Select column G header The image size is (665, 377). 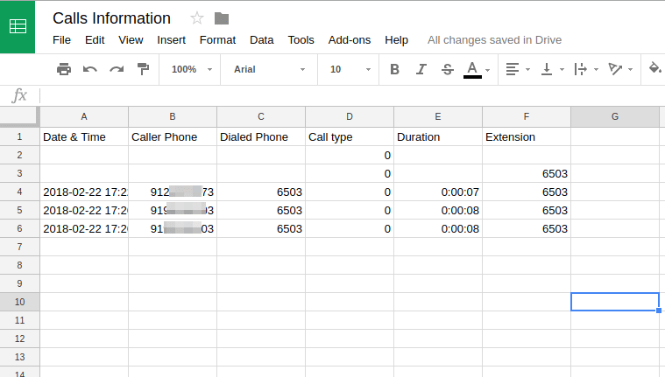point(615,116)
